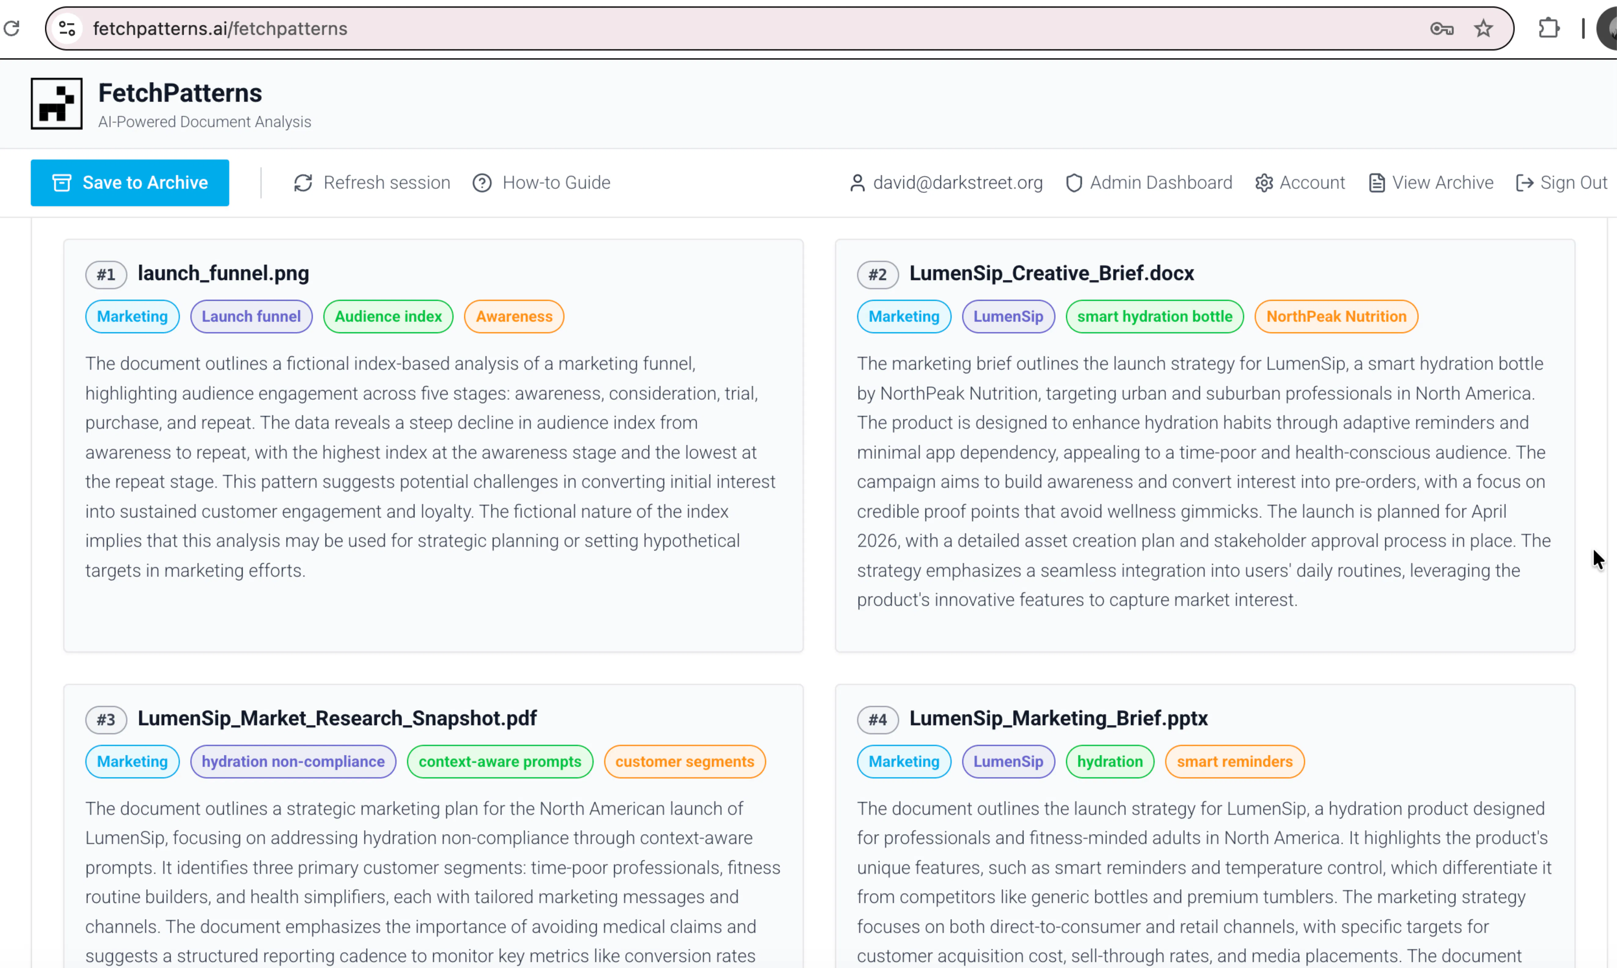Click the FetchPatterns logo icon
Image resolution: width=1617 pixels, height=968 pixels.
click(57, 104)
